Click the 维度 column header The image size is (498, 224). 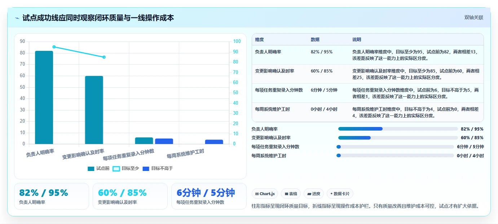click(259, 40)
